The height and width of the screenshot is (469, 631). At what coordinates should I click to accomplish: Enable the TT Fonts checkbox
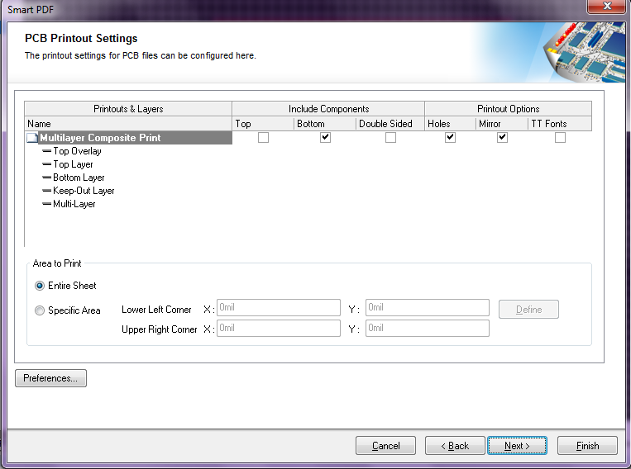tap(560, 137)
